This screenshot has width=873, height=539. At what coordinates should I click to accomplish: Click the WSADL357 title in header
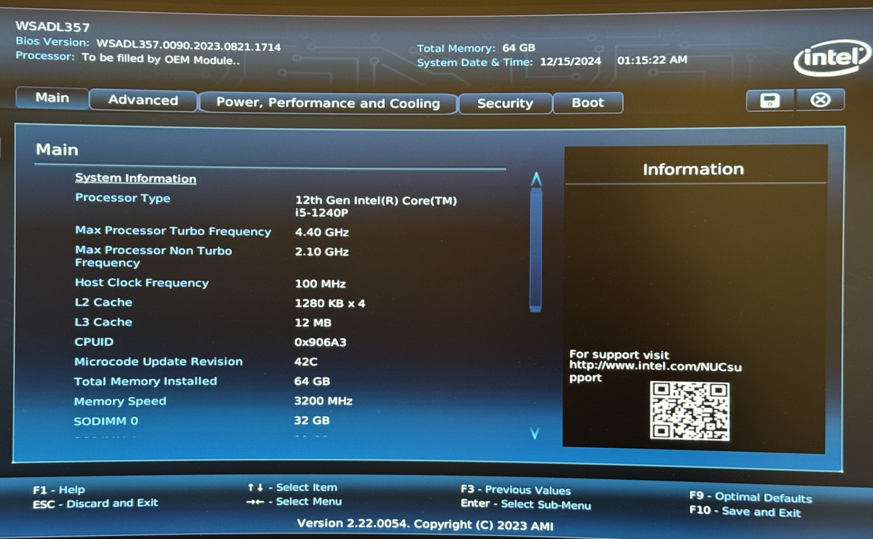(52, 27)
